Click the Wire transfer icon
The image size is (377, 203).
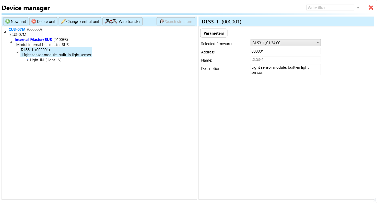111,21
